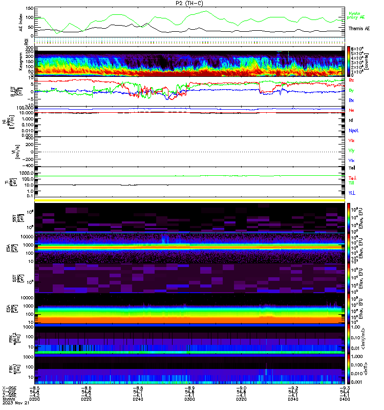Viewport: 384px width, 410px height.
Task: Click the Vi [km/s] axis label
Action: click(16, 152)
